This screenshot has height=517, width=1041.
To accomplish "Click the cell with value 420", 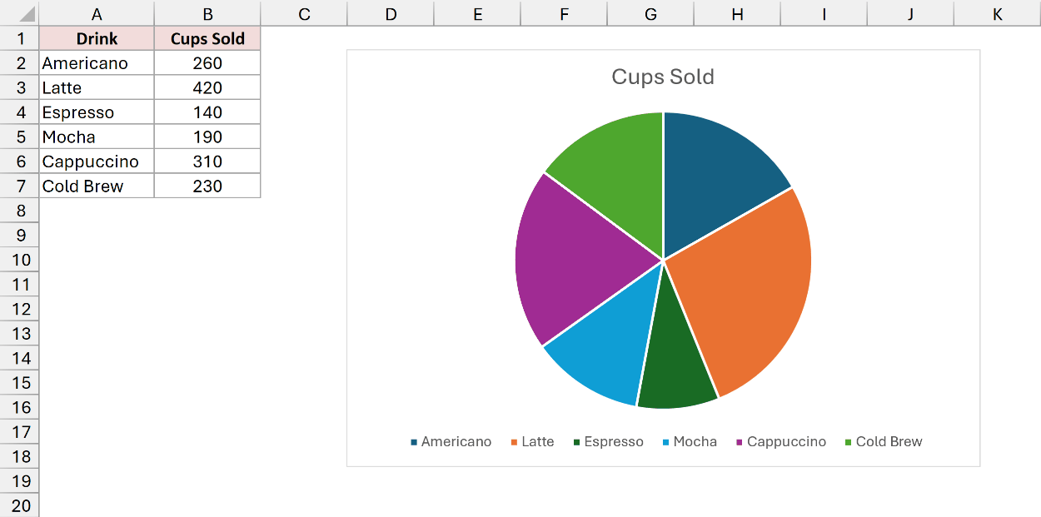I will [207, 87].
